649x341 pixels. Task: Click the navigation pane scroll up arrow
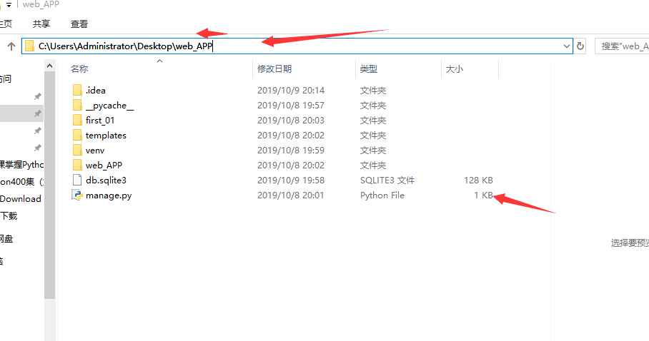pyautogui.click(x=49, y=66)
